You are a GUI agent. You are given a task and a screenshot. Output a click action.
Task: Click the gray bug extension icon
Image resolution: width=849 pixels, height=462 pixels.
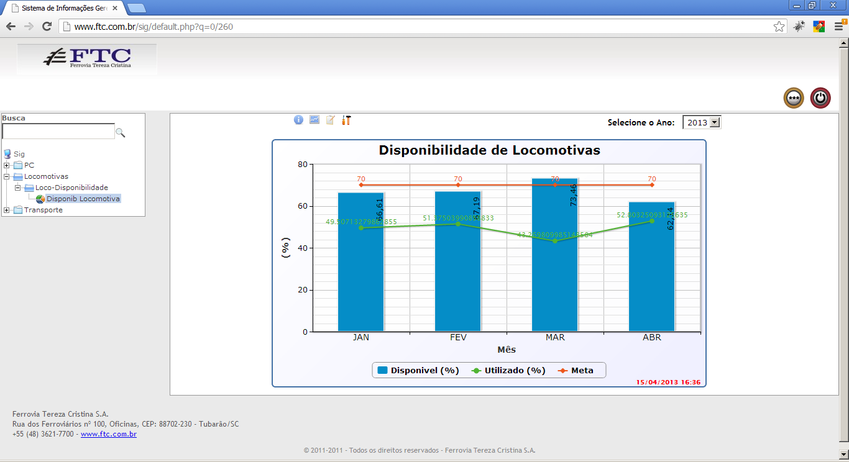tap(799, 27)
